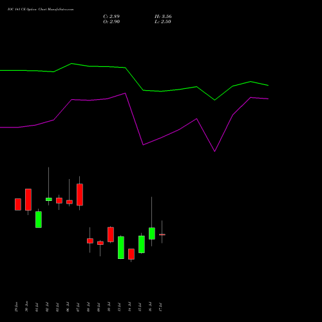322x322 pixels.
Task: Click the 01 Jul date axis label
Action: point(37,307)
